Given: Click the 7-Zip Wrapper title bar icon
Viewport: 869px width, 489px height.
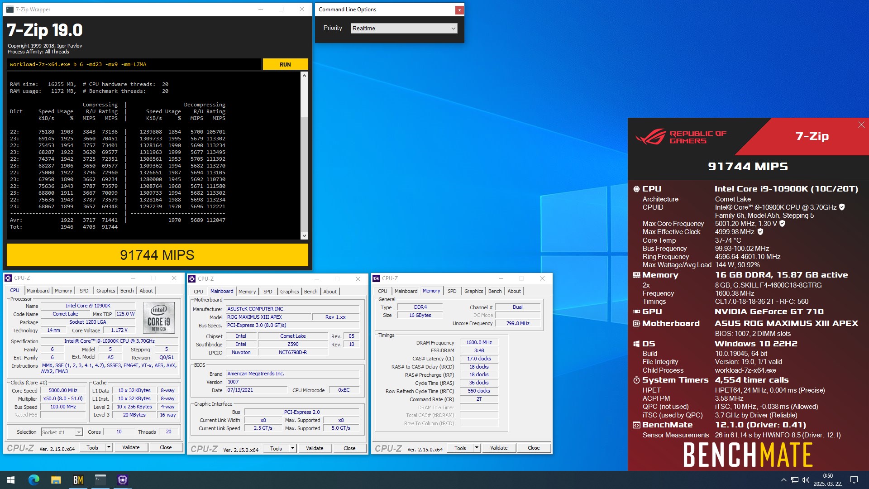Looking at the screenshot, I should click(x=10, y=9).
